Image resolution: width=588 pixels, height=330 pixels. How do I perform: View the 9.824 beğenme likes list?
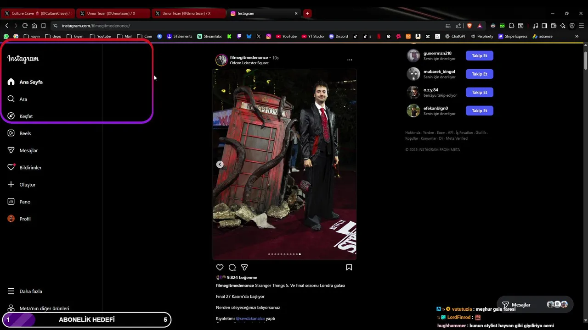click(242, 278)
